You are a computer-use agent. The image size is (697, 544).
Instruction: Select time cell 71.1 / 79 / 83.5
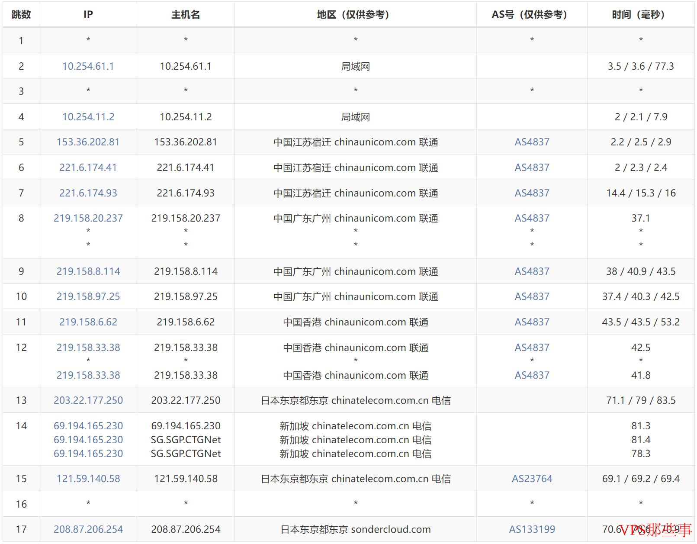coord(641,400)
